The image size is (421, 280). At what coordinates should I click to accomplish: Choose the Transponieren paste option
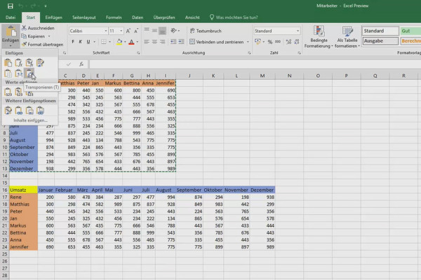tap(29, 73)
